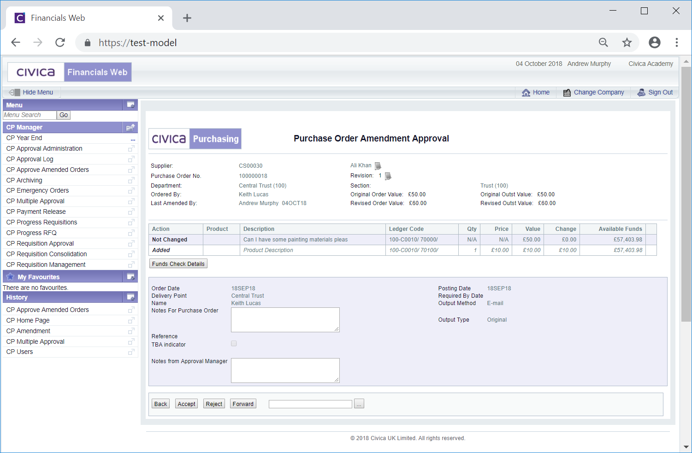This screenshot has width=692, height=453.
Task: Click the Hide Menu link
Action: (38, 93)
